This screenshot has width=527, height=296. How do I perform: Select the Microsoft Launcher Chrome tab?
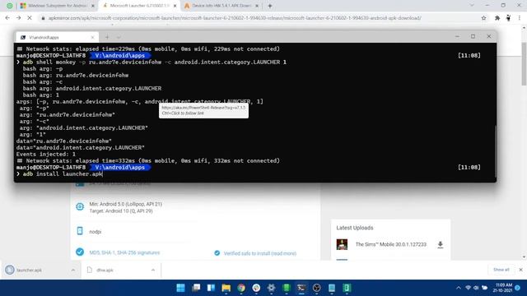139,6
